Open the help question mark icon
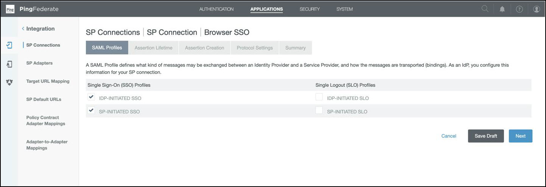Image resolution: width=546 pixels, height=187 pixels. [519, 9]
